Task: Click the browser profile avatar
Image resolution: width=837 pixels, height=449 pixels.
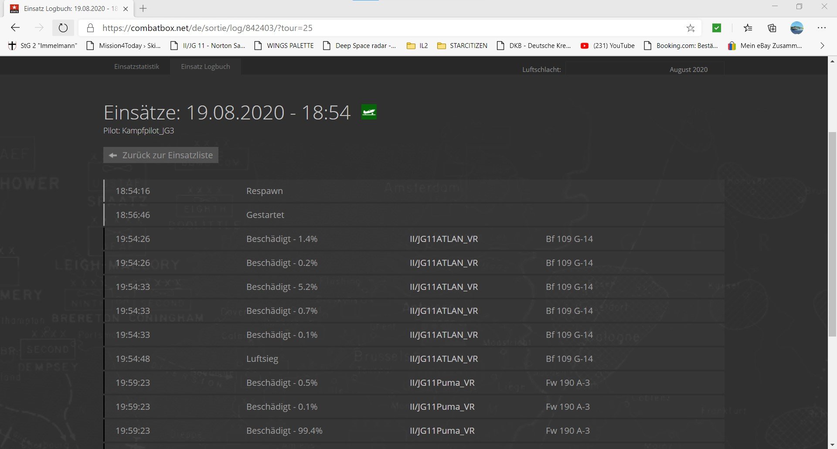Action: [x=797, y=28]
